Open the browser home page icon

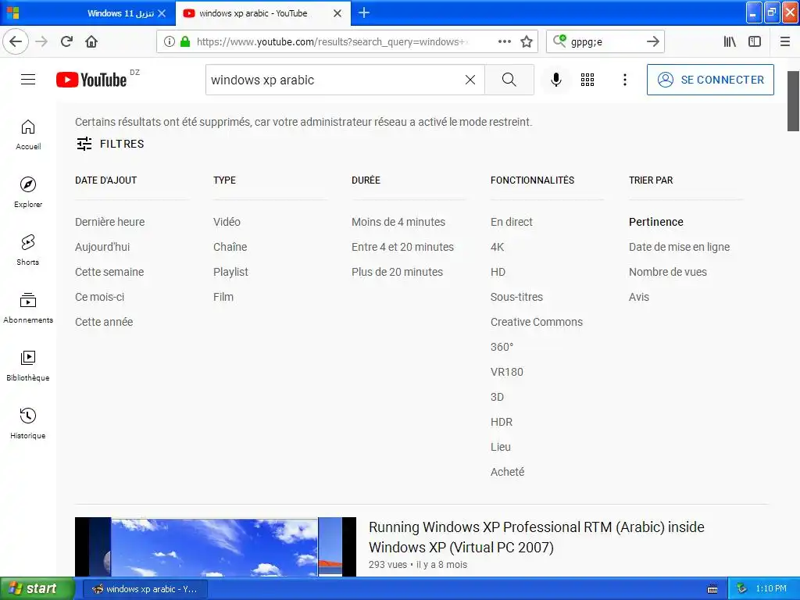click(91, 41)
